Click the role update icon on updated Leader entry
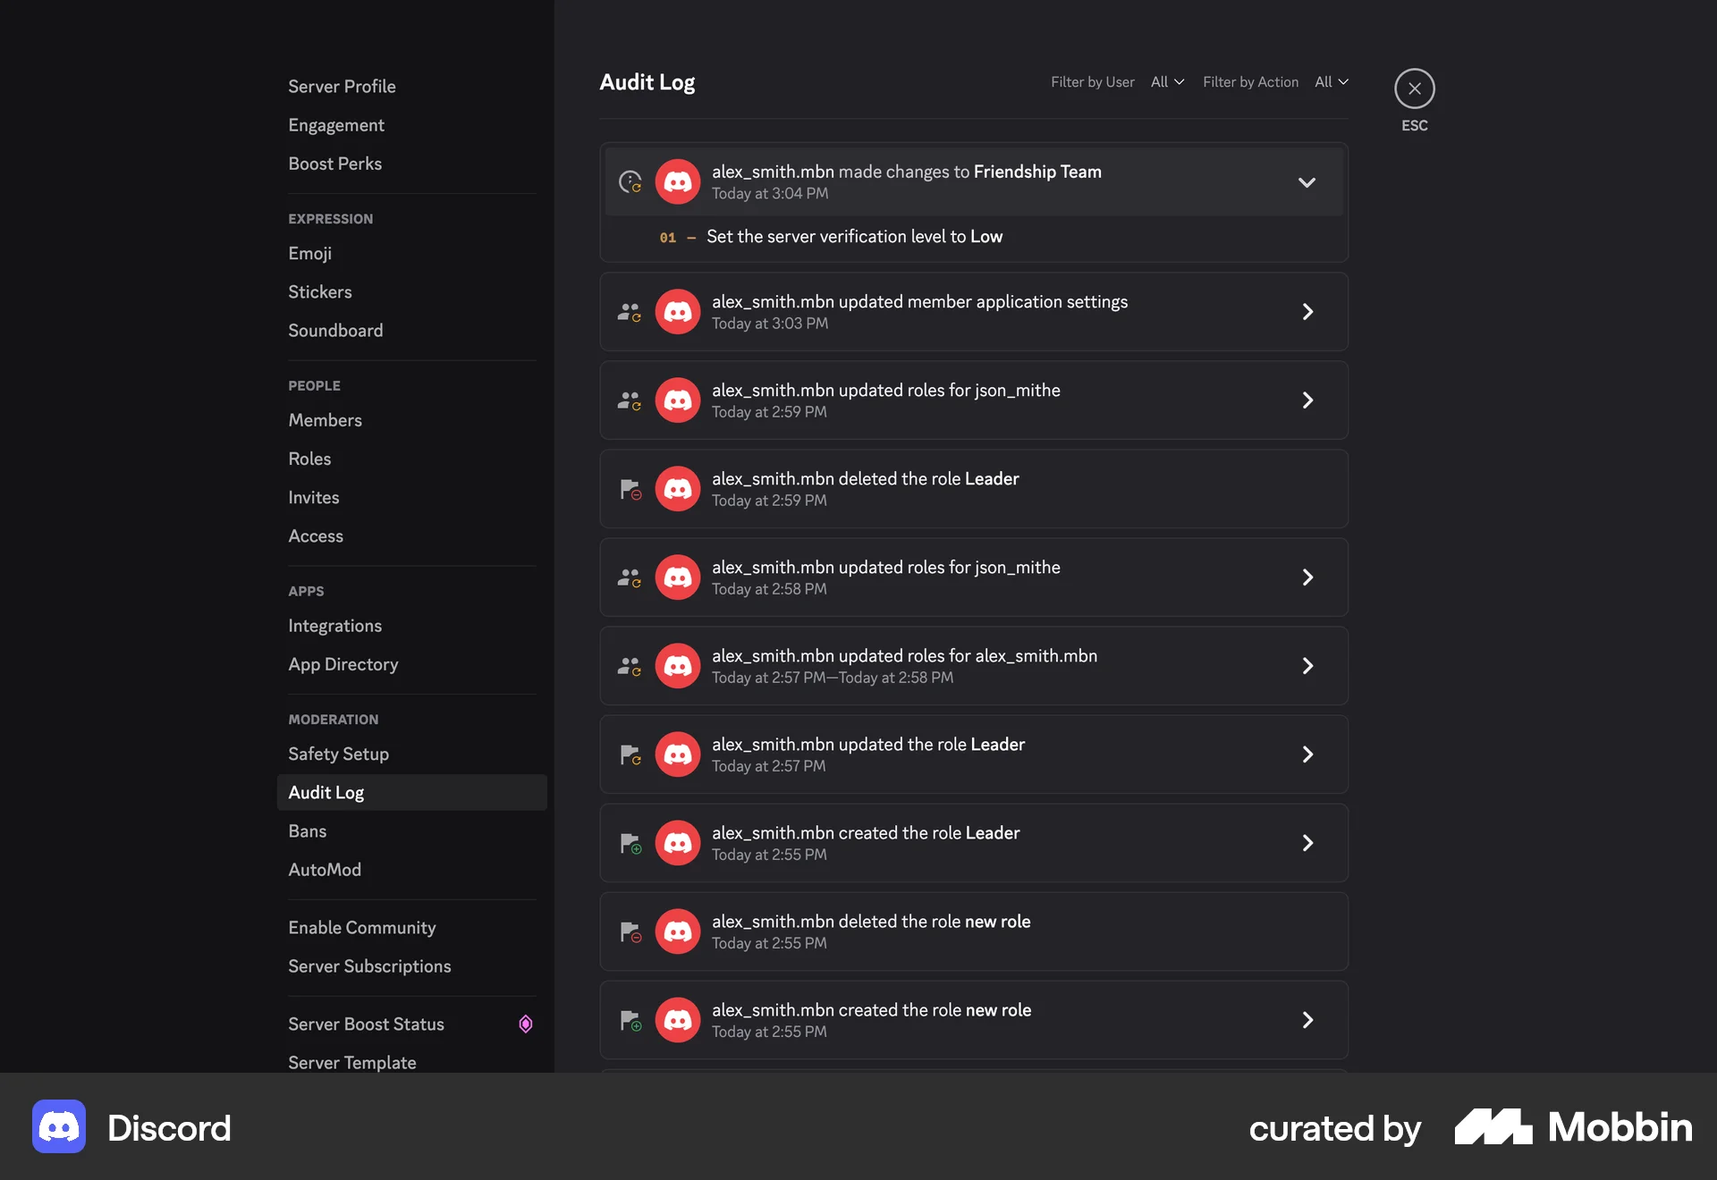Viewport: 1717px width, 1180px height. pyautogui.click(x=630, y=754)
